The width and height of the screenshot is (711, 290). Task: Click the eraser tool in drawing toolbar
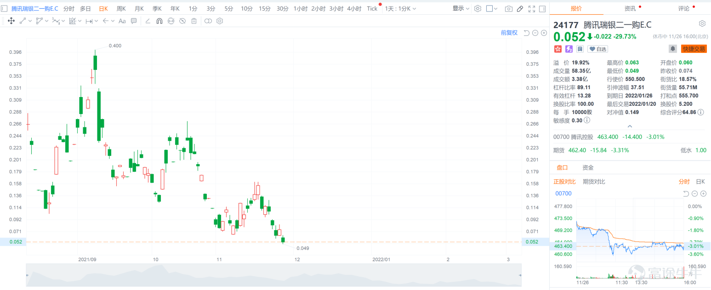pyautogui.click(x=148, y=21)
